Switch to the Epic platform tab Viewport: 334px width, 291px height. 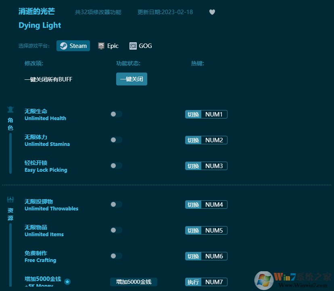pos(108,46)
